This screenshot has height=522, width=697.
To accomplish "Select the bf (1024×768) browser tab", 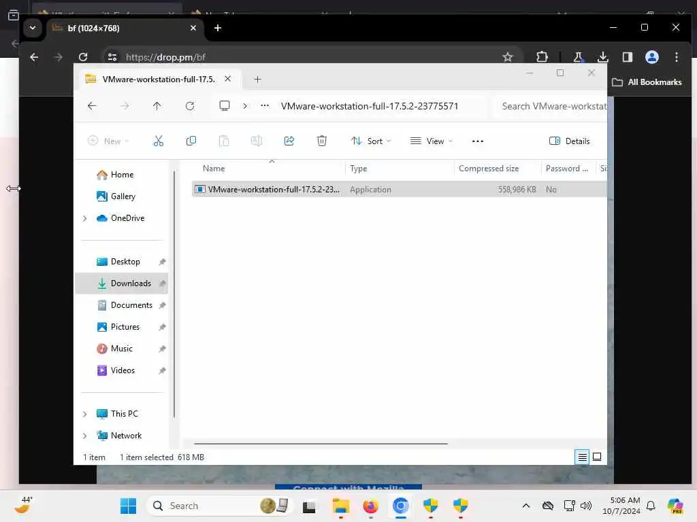I will [x=125, y=28].
